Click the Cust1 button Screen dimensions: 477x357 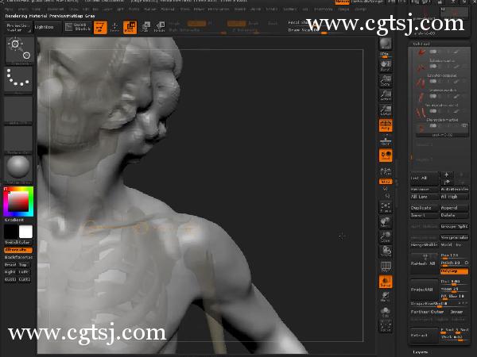pos(10,279)
